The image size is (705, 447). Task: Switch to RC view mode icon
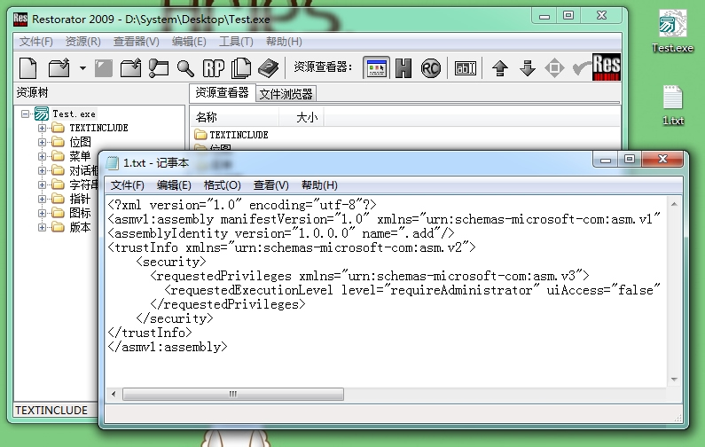(x=430, y=68)
